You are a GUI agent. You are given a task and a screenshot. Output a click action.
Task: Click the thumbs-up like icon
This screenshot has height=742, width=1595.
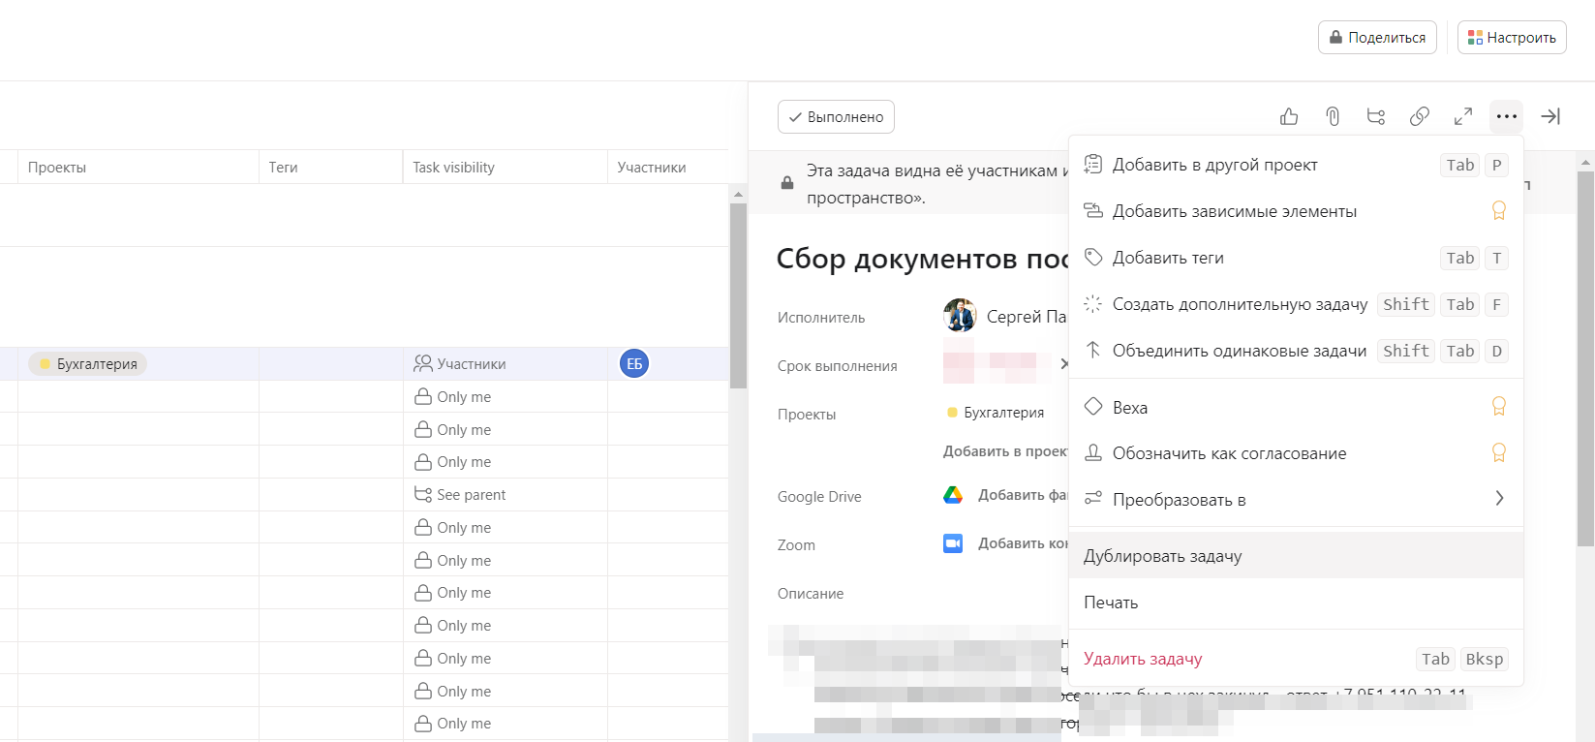(1289, 116)
